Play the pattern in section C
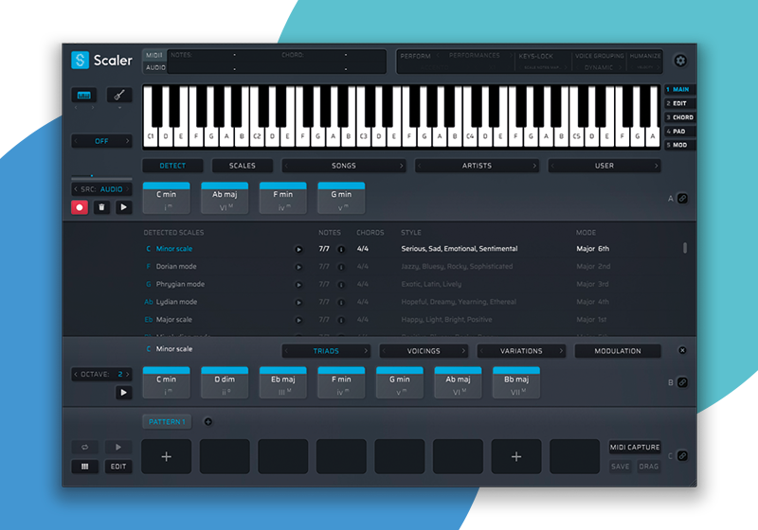This screenshot has width=758, height=530. [x=118, y=448]
